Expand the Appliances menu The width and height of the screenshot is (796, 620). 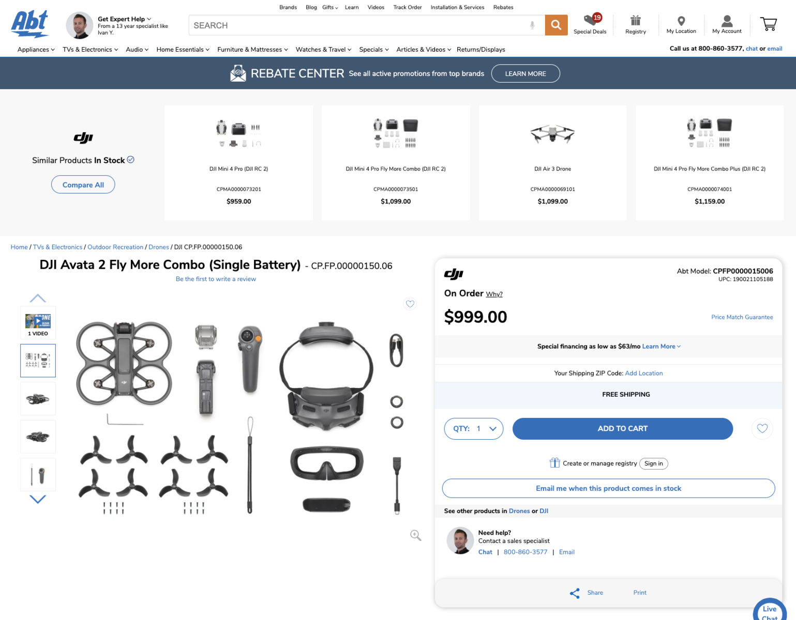tap(36, 50)
